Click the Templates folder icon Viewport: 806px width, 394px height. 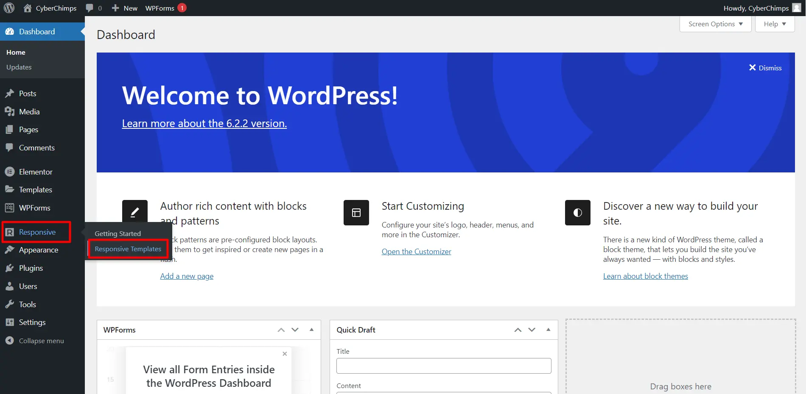point(10,189)
